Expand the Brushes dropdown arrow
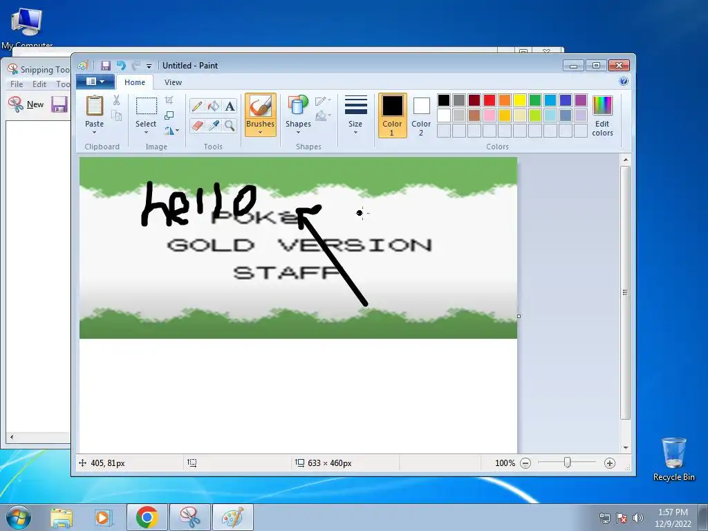This screenshot has width=708, height=531. point(261,132)
